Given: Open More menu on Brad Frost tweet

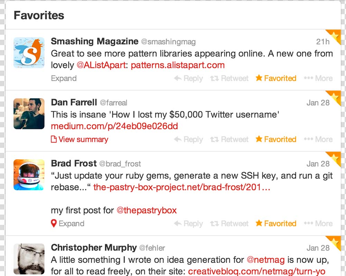Looking at the screenshot, I should [318, 224].
